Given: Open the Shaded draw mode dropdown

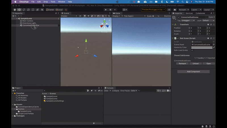Looking at the screenshot, I should (69, 16).
